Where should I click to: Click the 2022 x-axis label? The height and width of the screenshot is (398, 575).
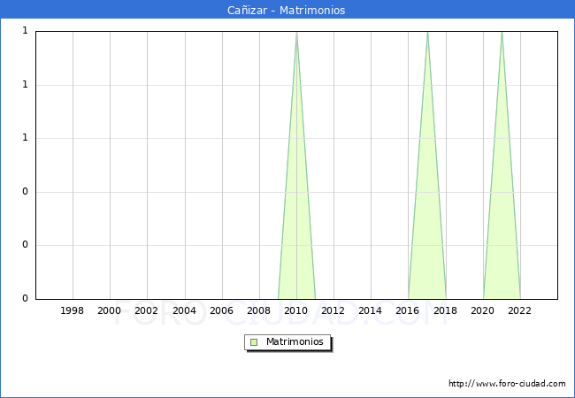click(519, 310)
